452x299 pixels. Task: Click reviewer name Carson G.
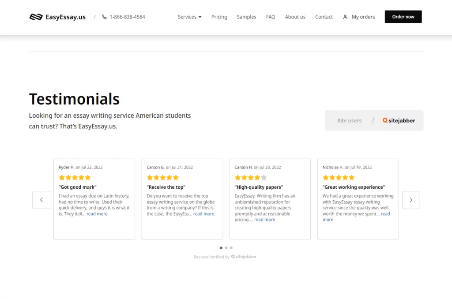pos(156,167)
